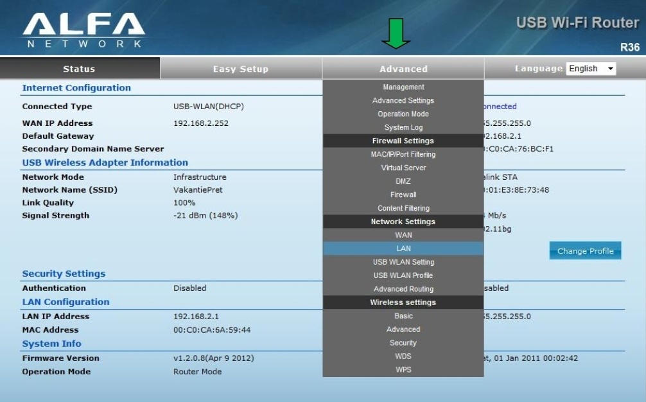
Task: Choose Advanced Settings in the dropdown menu
Action: [x=403, y=100]
